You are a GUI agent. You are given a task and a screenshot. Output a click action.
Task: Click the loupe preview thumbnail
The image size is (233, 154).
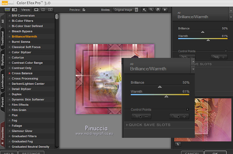[213, 120]
